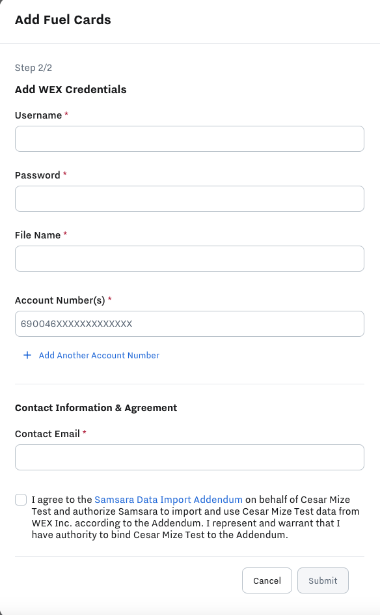Click the Contact Information & Agreement heading
This screenshot has height=615, width=380.
pos(96,408)
